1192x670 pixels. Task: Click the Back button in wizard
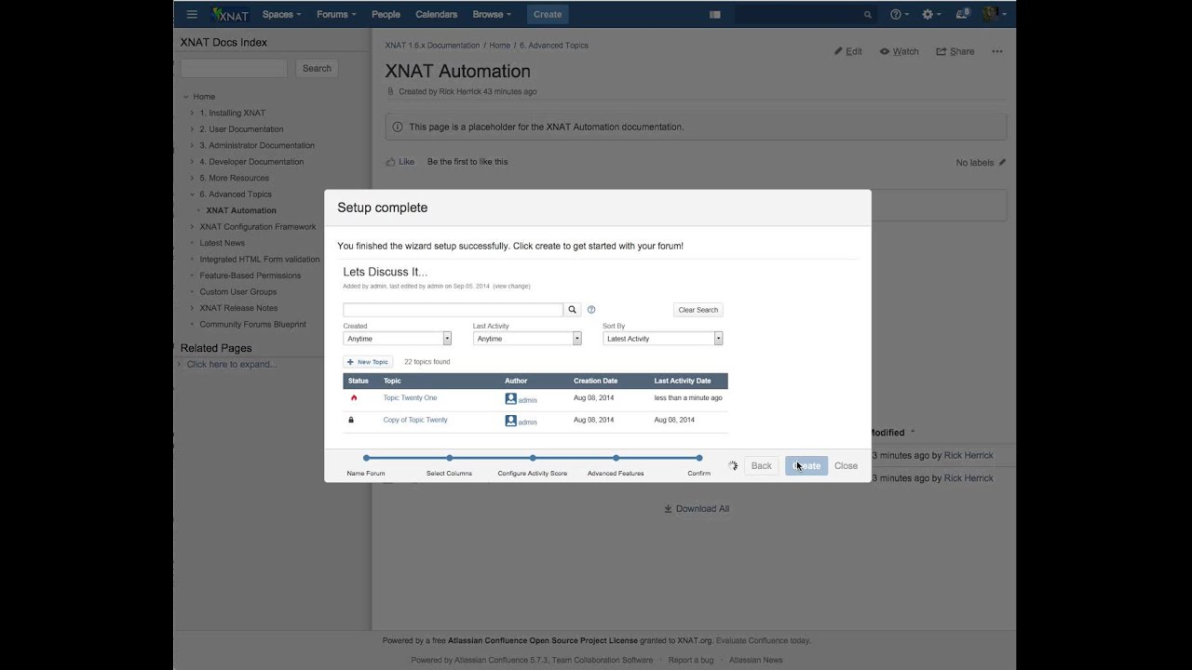[761, 466]
